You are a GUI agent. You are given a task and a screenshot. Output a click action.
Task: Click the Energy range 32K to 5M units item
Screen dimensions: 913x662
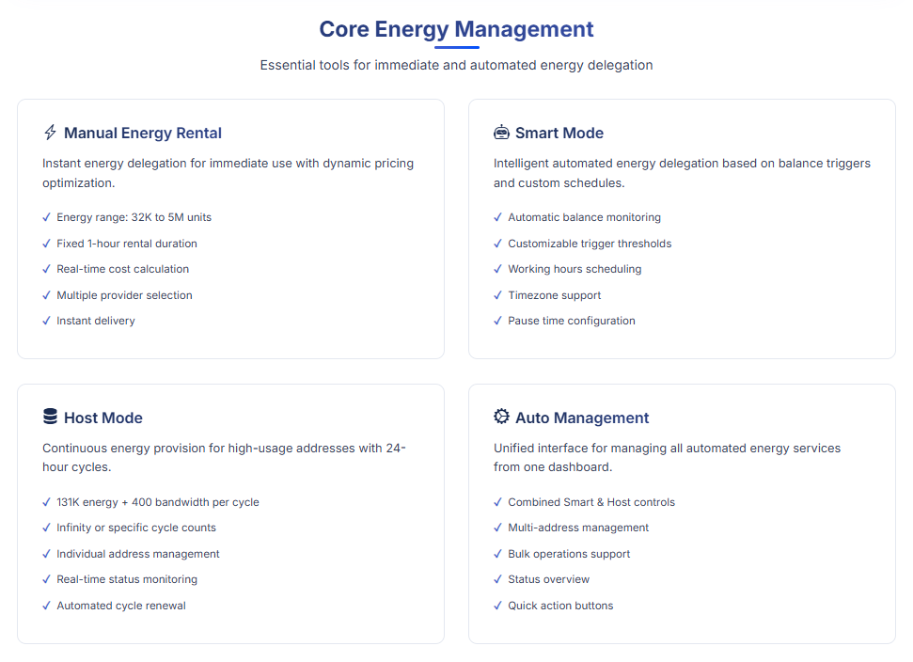coord(134,217)
